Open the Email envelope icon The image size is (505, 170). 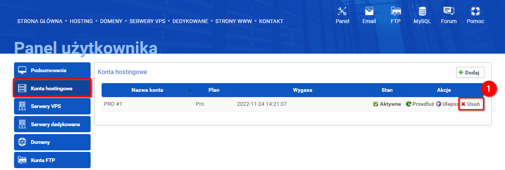[x=369, y=11]
